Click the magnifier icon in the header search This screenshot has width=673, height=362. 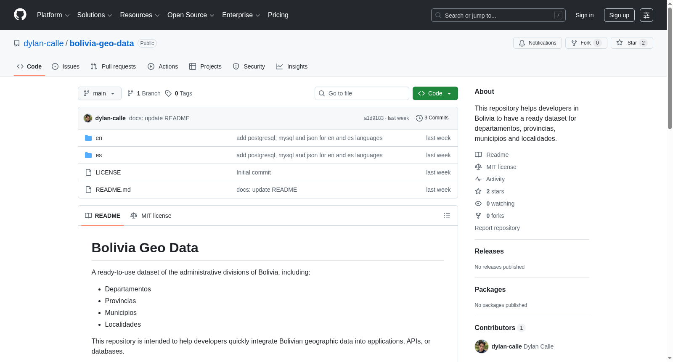click(x=438, y=15)
